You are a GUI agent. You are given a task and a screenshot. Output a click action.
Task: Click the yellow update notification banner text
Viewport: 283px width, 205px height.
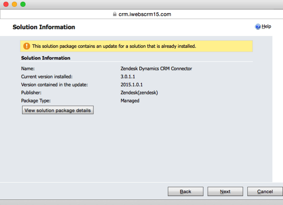pos(114,46)
